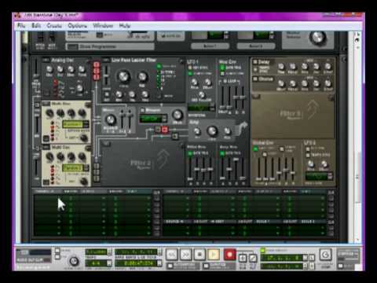Toggle Global Env Gate Trig
Viewport: 377px width, 283px height.
tap(255, 149)
